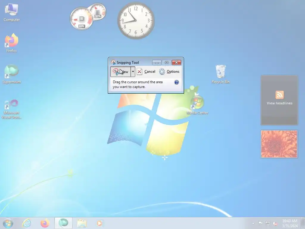The image size is (305, 229).
Task: Launch Internet Explorer from the taskbar
Action: 27,223
